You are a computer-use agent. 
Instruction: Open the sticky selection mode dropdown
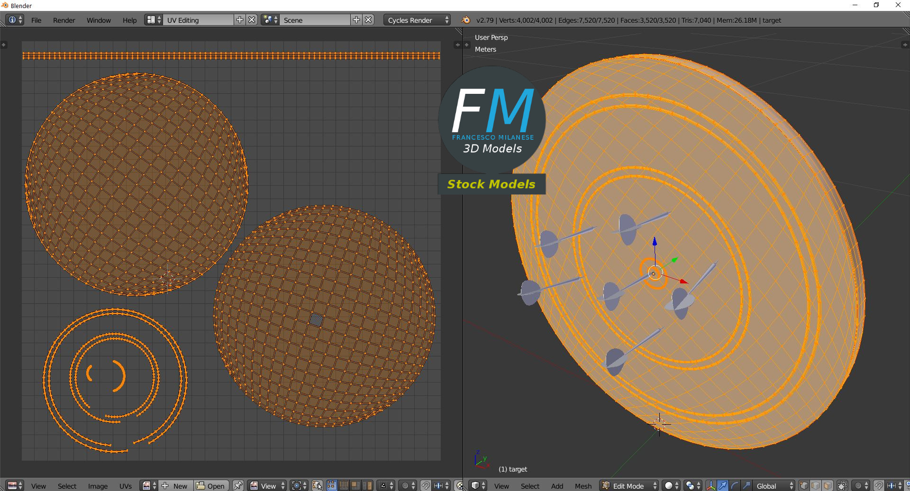click(385, 485)
